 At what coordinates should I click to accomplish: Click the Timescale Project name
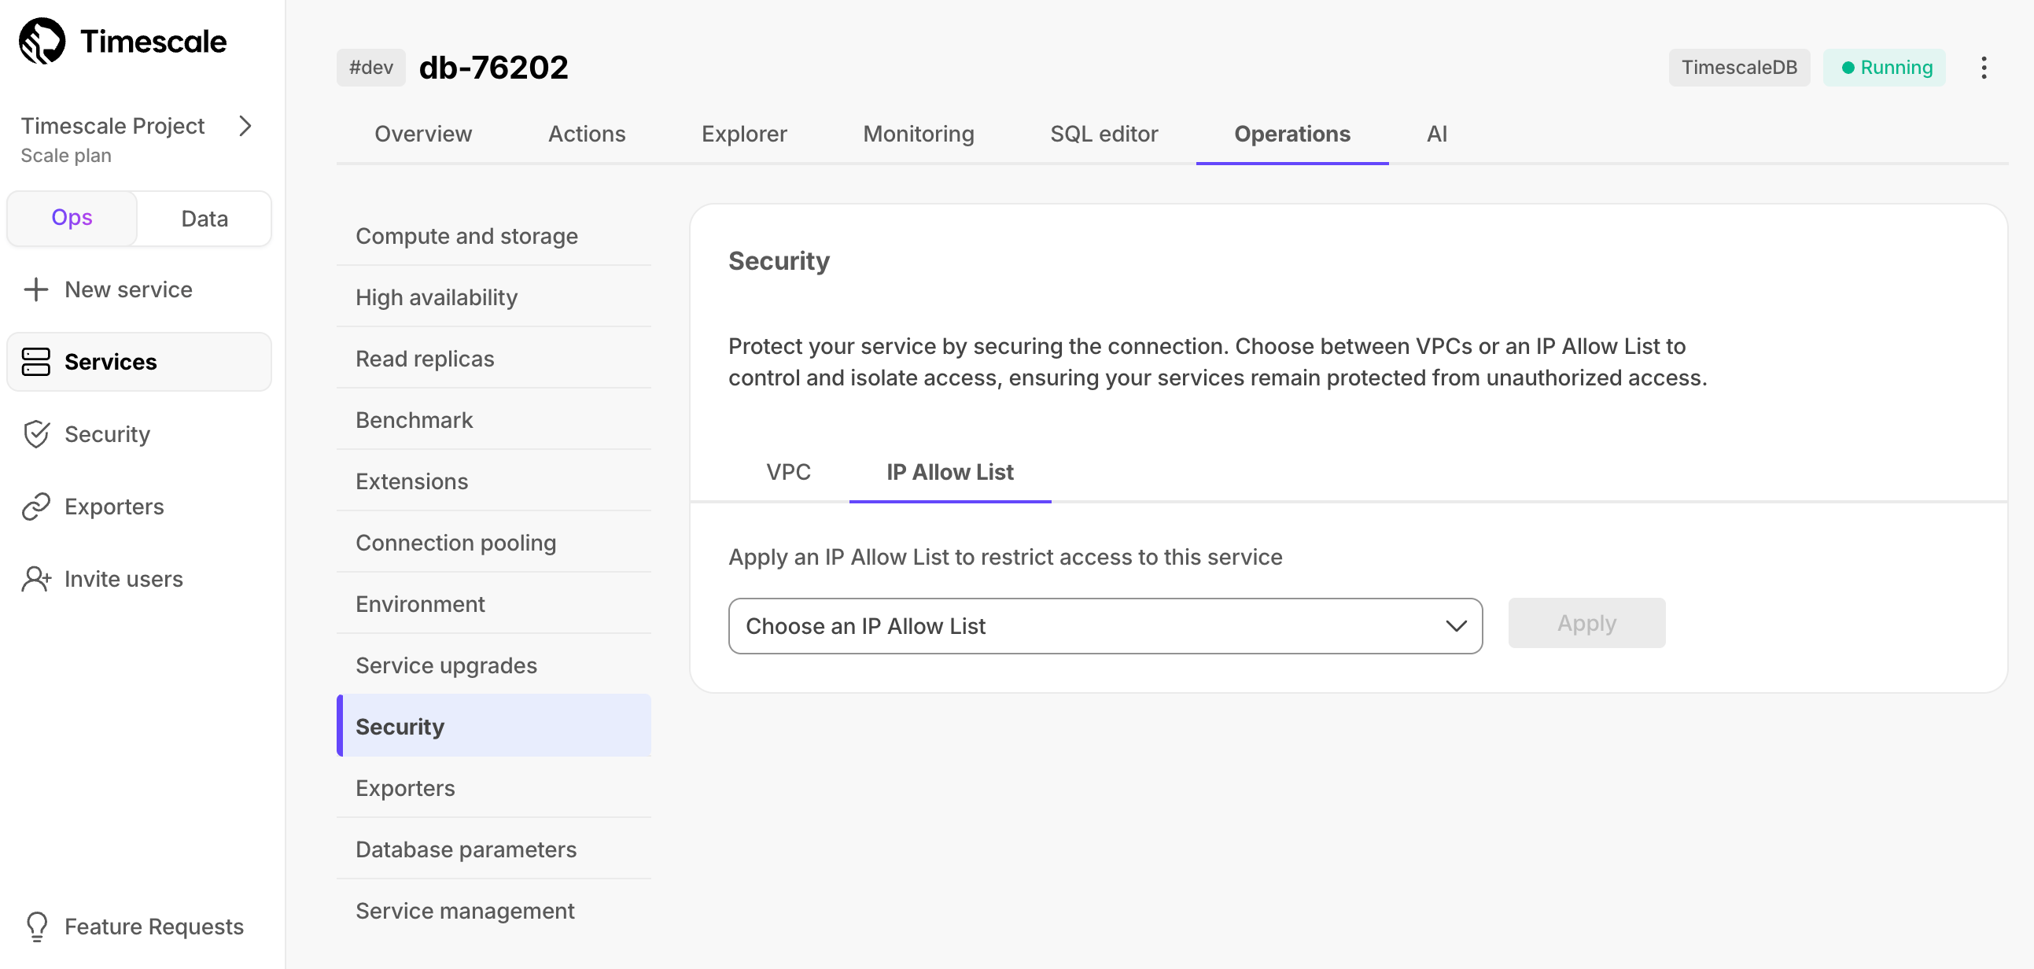(113, 127)
